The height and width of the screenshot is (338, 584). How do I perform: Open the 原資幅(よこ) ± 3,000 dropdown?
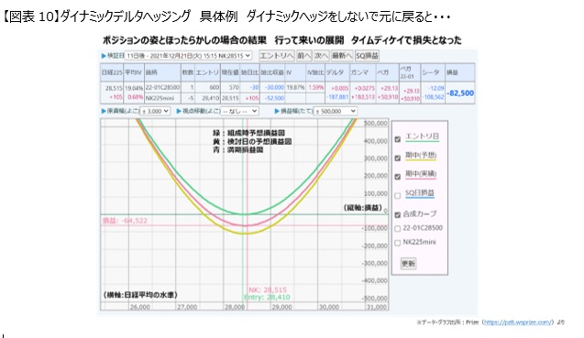[155, 111]
